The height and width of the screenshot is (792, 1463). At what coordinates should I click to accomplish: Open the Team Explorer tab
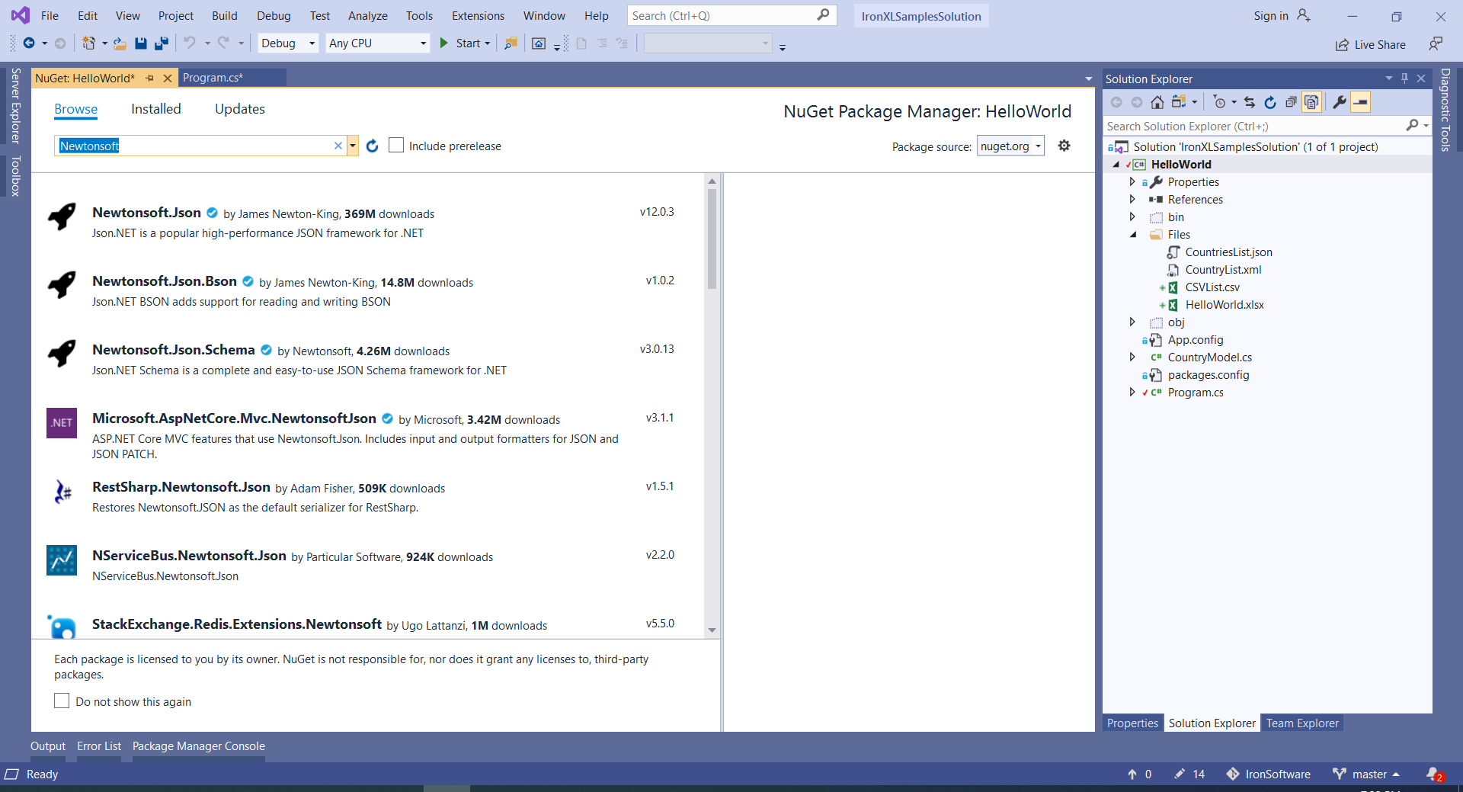(x=1302, y=723)
